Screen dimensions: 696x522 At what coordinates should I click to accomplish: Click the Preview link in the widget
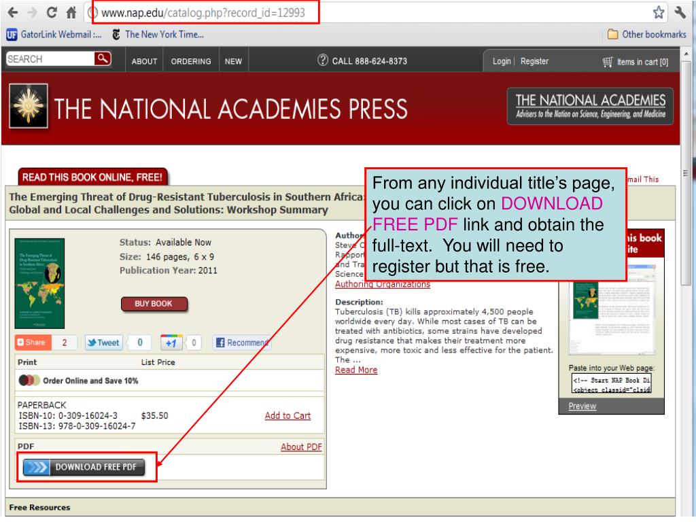click(582, 406)
